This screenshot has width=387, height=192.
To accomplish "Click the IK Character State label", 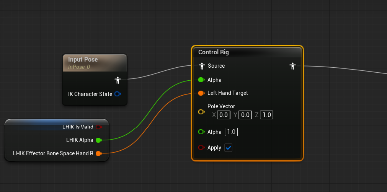I will [90, 94].
